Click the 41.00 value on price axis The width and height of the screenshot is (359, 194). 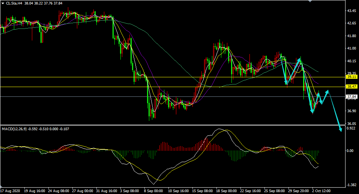[351, 48]
